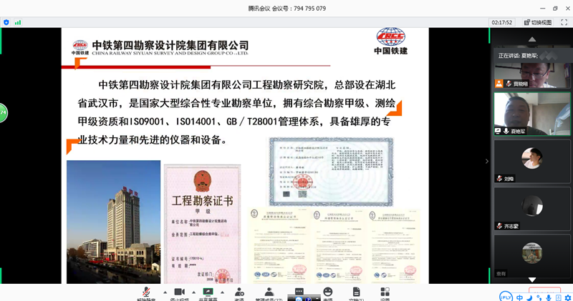
Task: Click the meeting ID 794 795 079 title
Action: [x=287, y=9]
